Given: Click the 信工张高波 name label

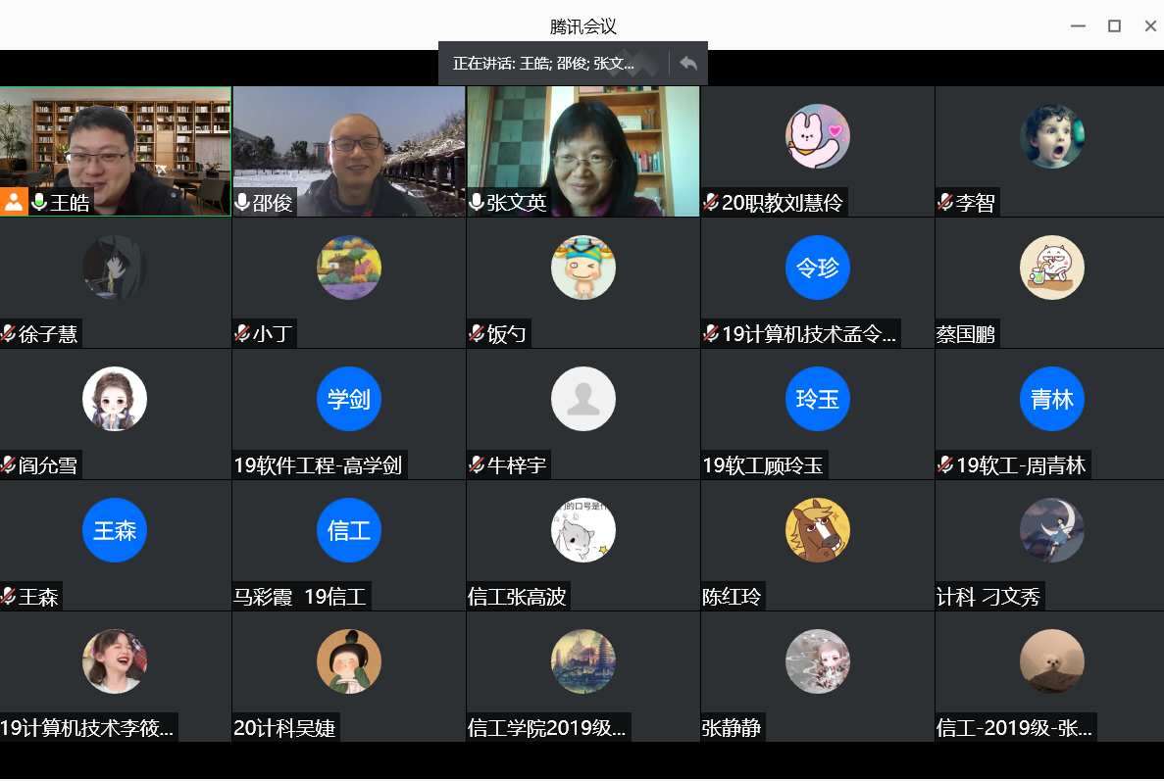Looking at the screenshot, I should [517, 597].
